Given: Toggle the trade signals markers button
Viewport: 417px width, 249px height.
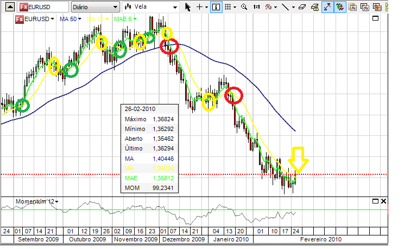Looking at the screenshot, I should (x=340, y=7).
